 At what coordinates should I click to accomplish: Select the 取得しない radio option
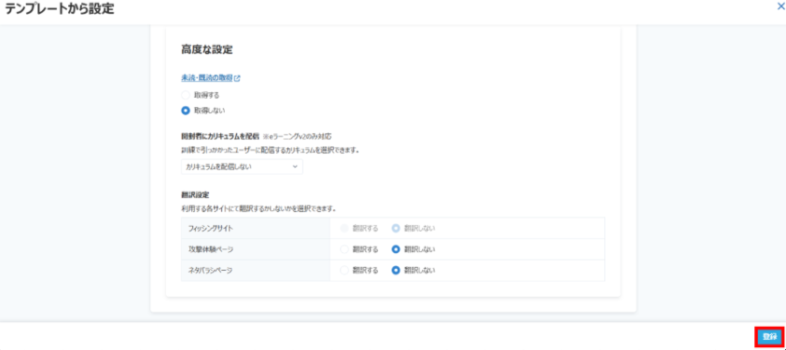(186, 110)
